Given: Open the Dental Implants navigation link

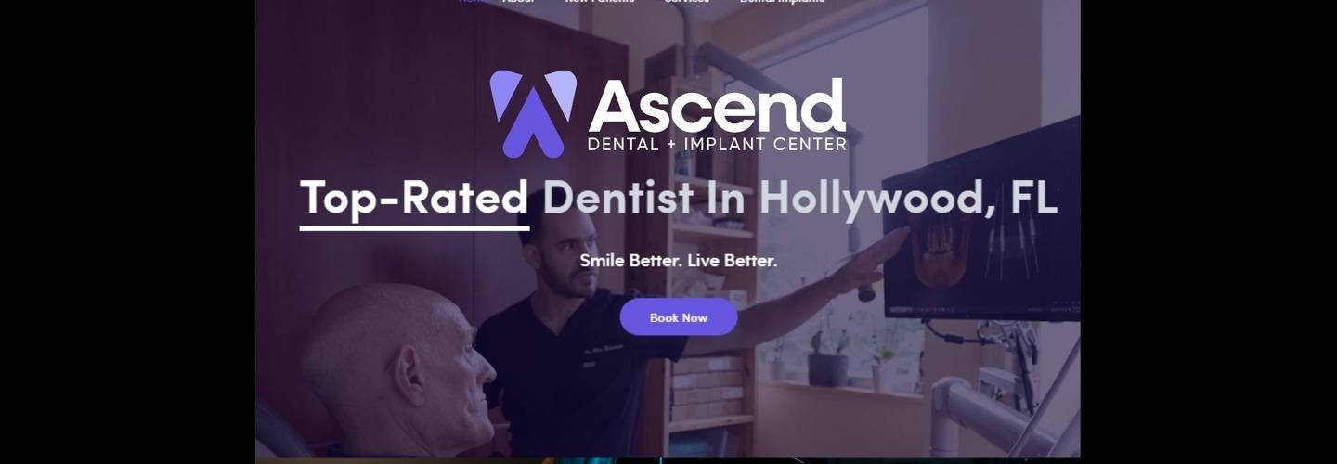Looking at the screenshot, I should [x=782, y=2].
